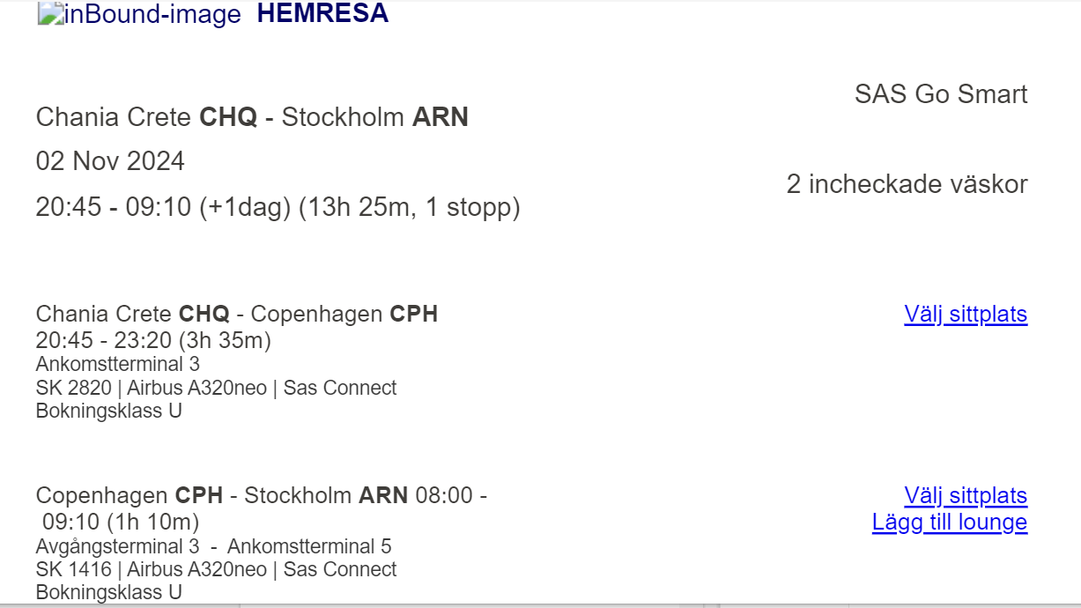Click the SK 2820 flight details line

pos(216,388)
